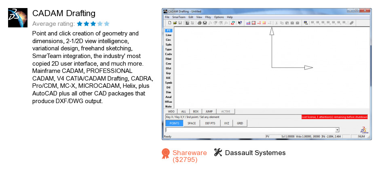Open the SmarTeam menu
The image size is (380, 174).
[x=179, y=17]
